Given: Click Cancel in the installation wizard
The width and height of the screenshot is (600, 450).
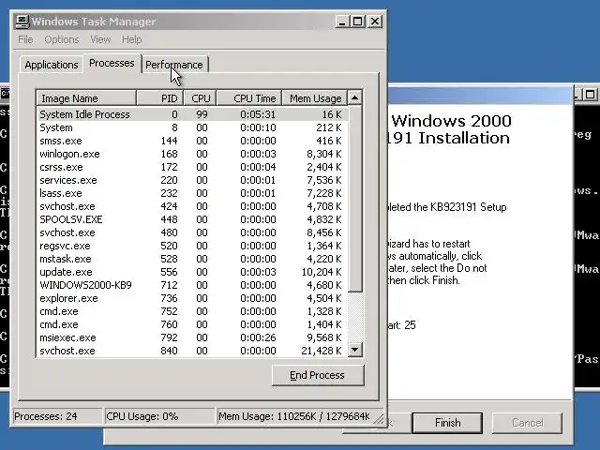Looking at the screenshot, I should coord(527,423).
